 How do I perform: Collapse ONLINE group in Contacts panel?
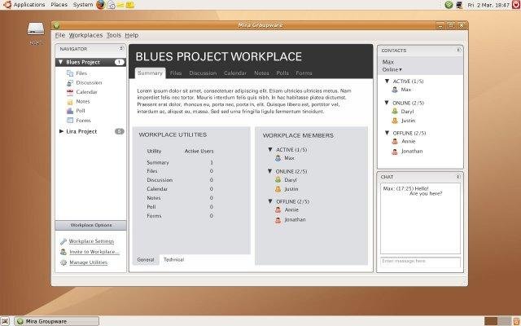pos(387,103)
